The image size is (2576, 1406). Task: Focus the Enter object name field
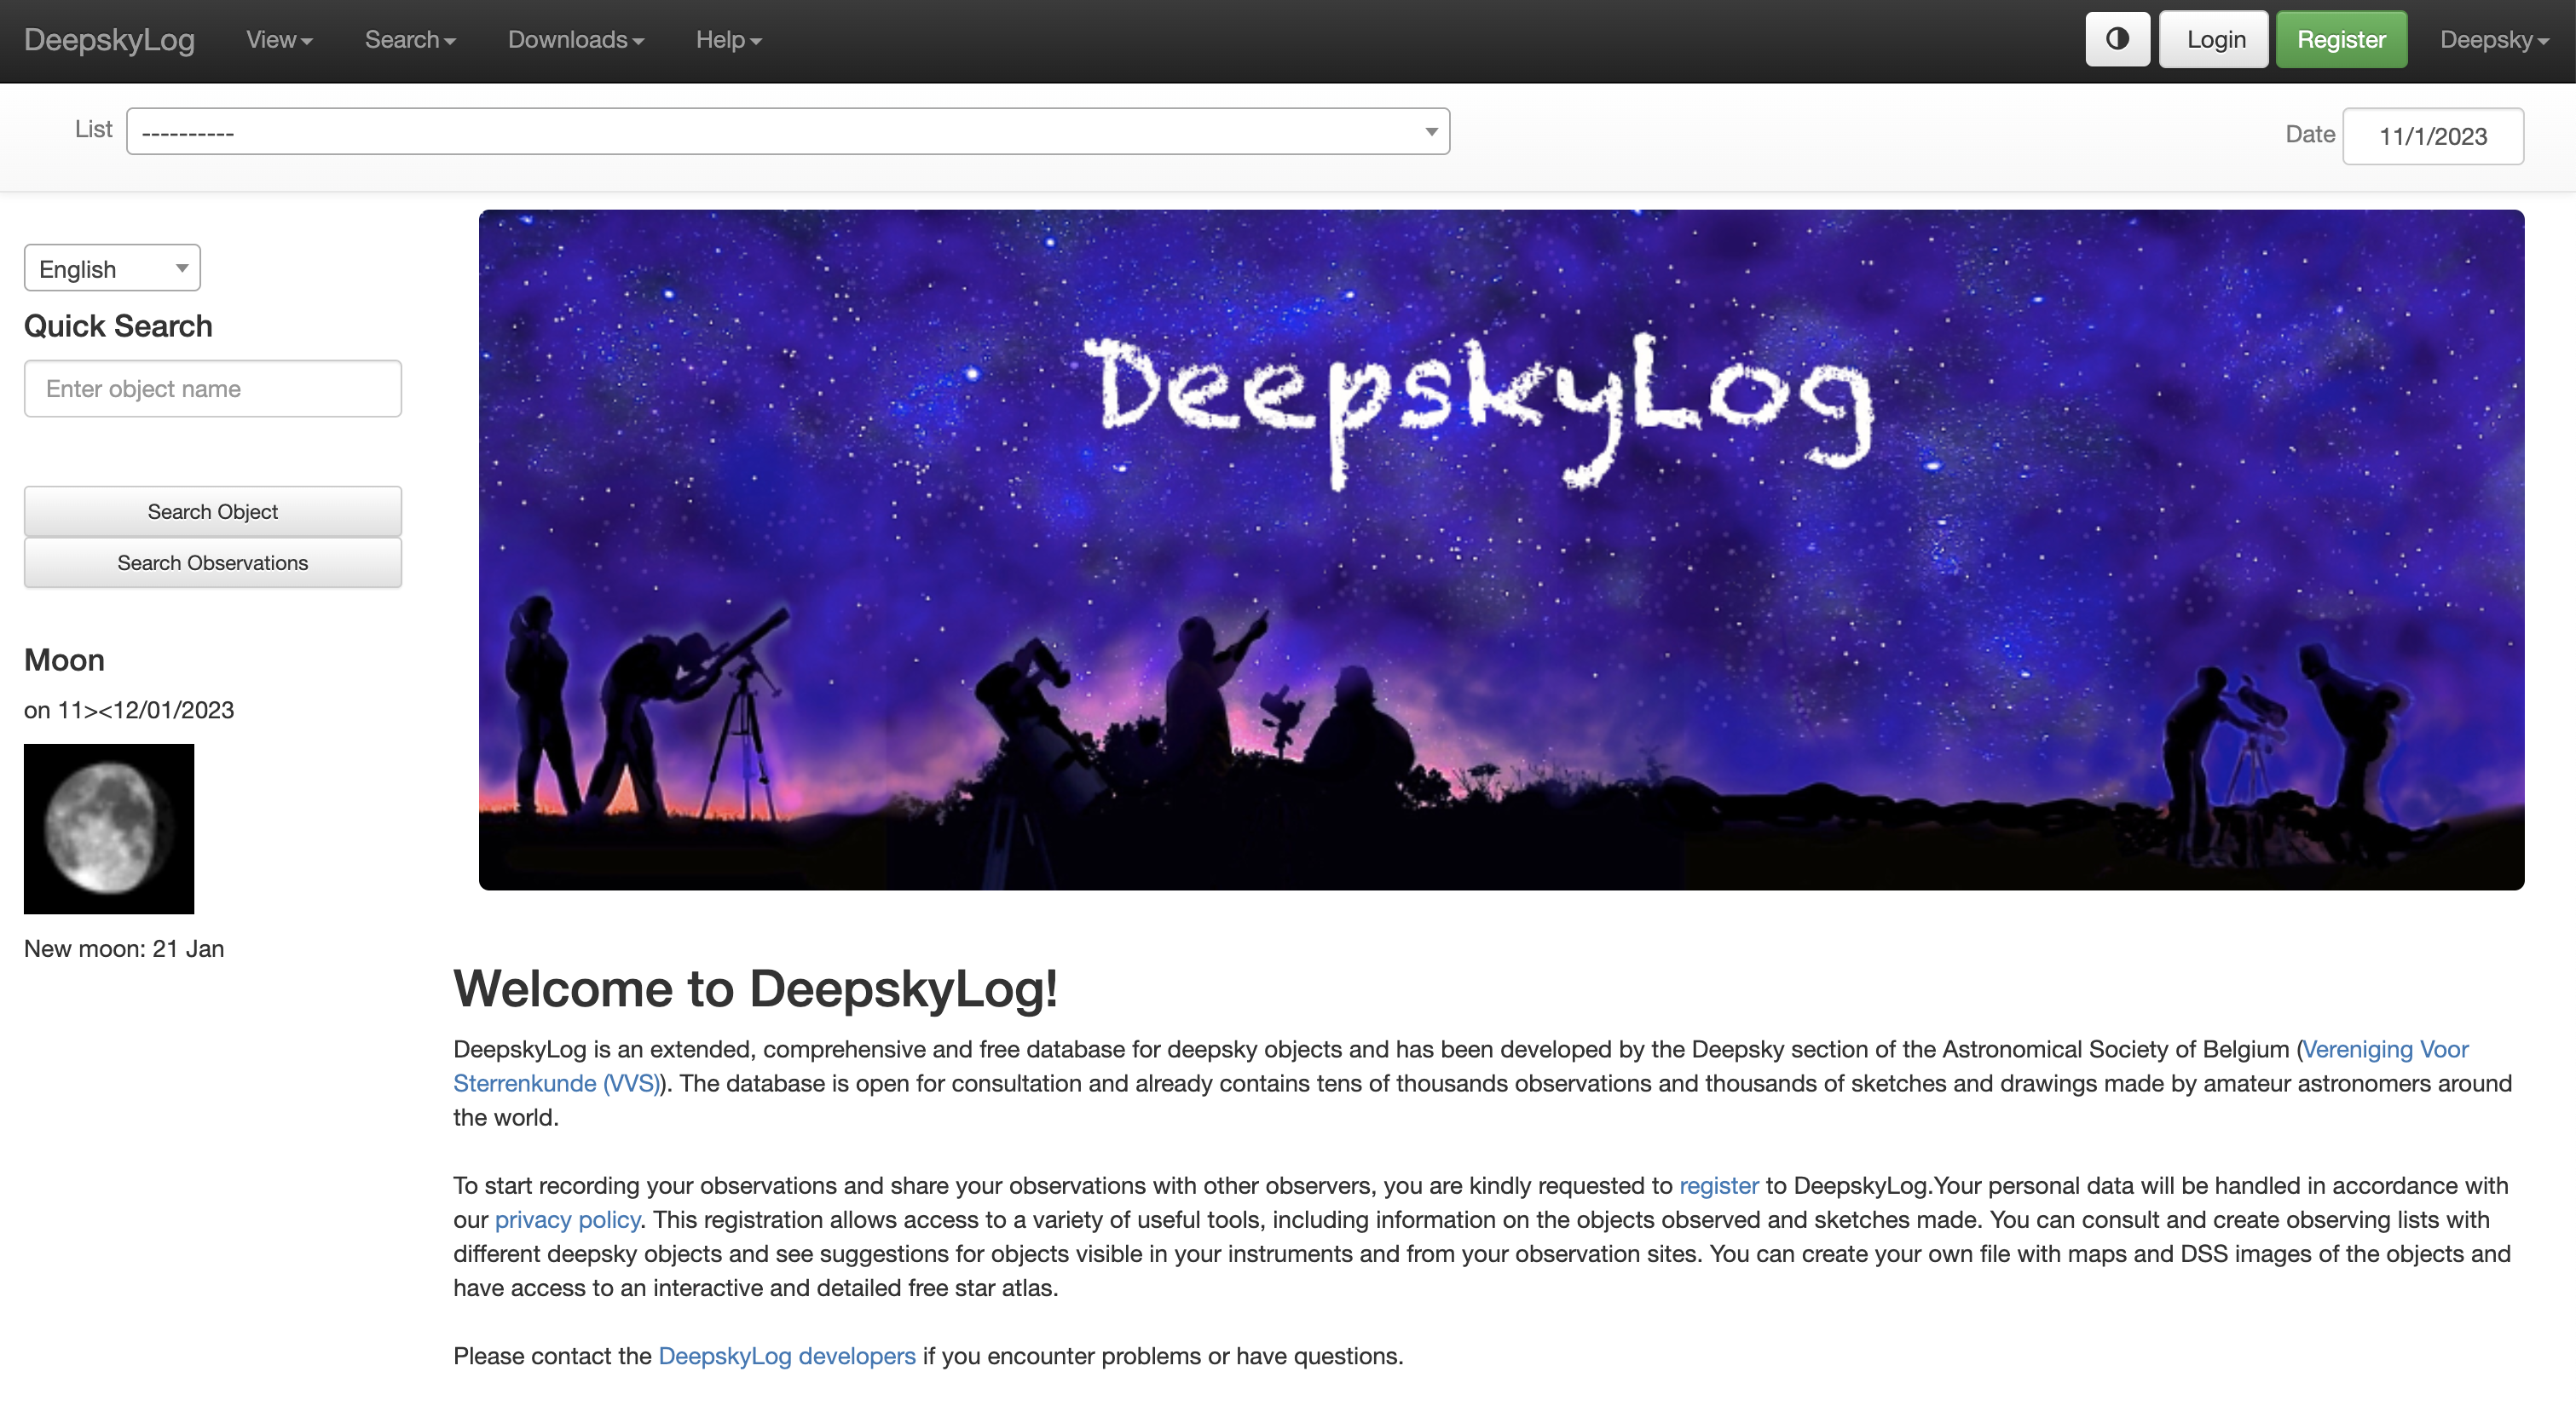pos(213,388)
